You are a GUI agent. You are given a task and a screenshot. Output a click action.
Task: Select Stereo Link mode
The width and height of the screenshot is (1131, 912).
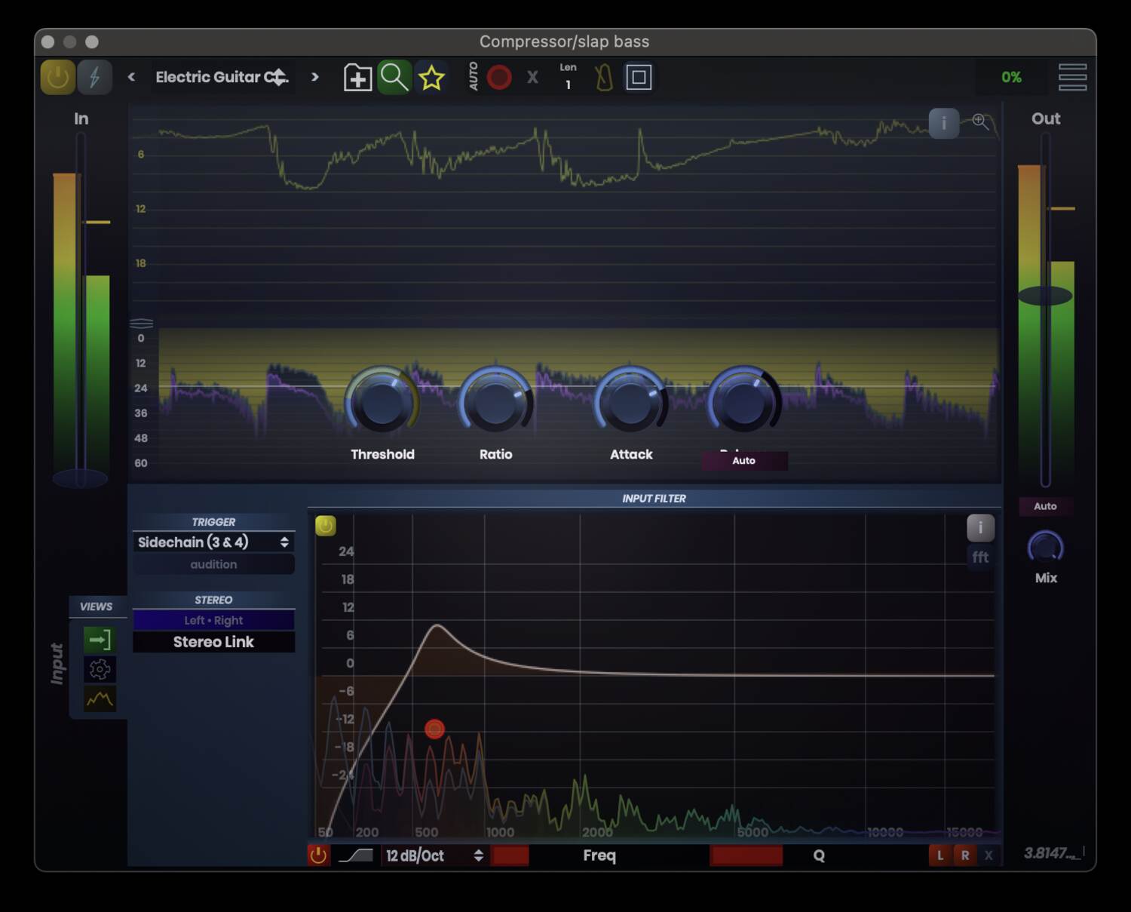pyautogui.click(x=213, y=642)
